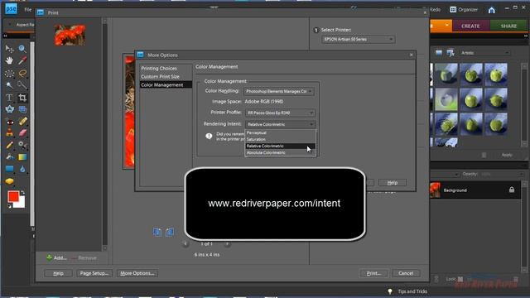Screen dimensions: 530x298
Task: Select the Quick Selection brush tool
Action: 22,85
